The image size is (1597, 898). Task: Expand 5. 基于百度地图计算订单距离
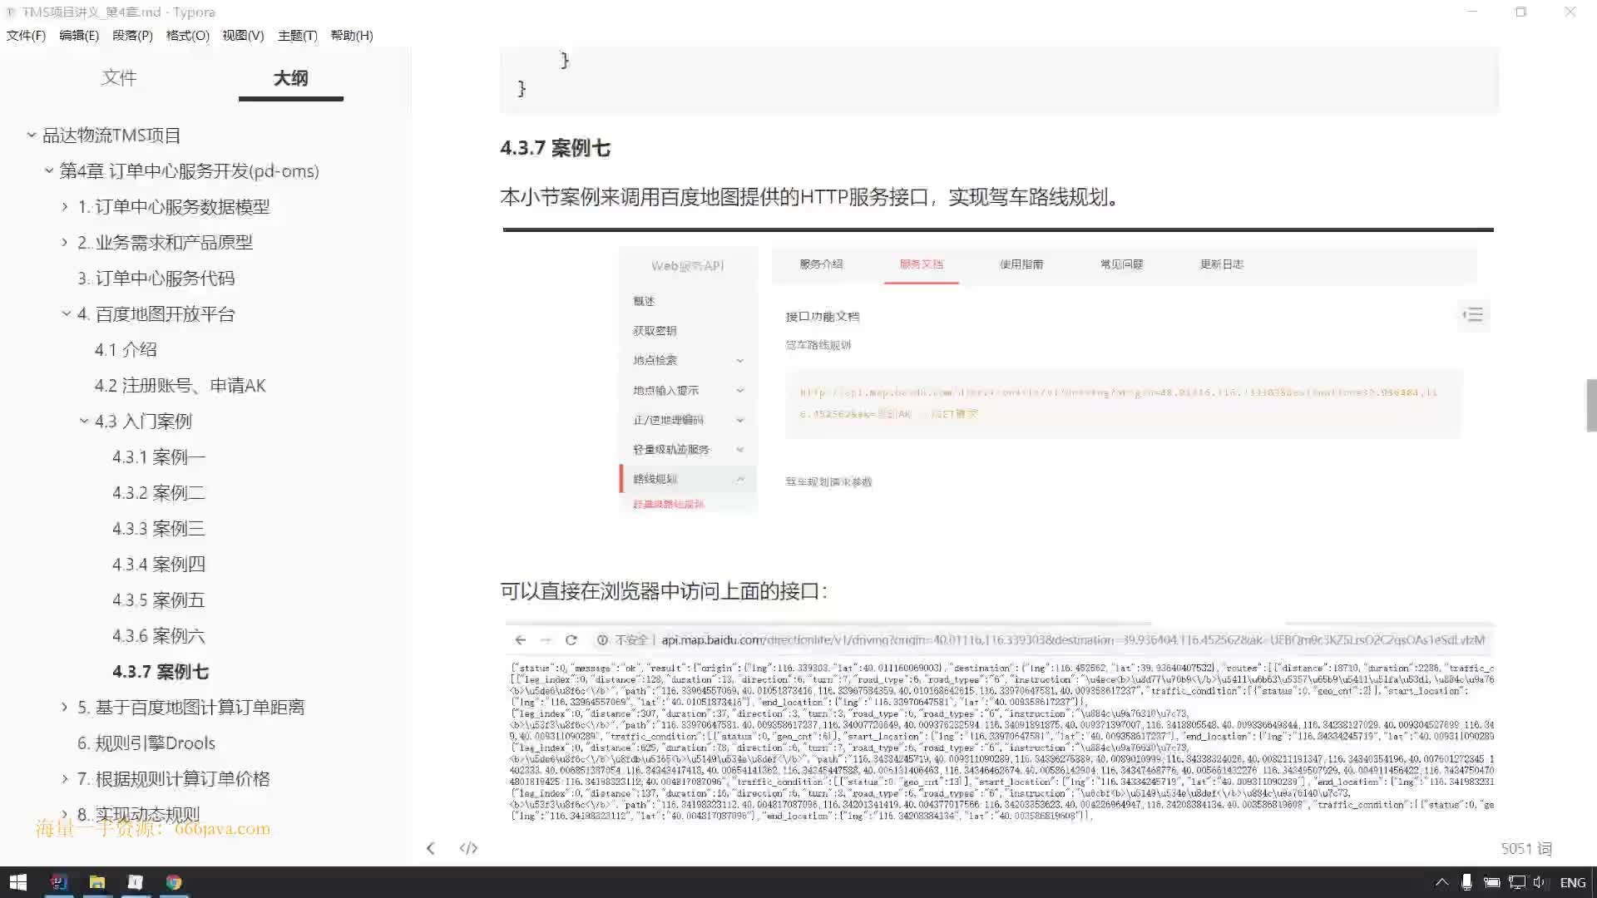pos(64,707)
